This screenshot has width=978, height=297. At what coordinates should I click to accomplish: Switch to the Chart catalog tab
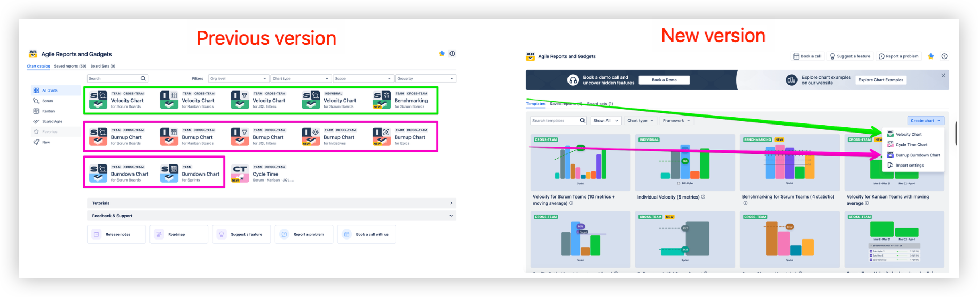point(38,67)
